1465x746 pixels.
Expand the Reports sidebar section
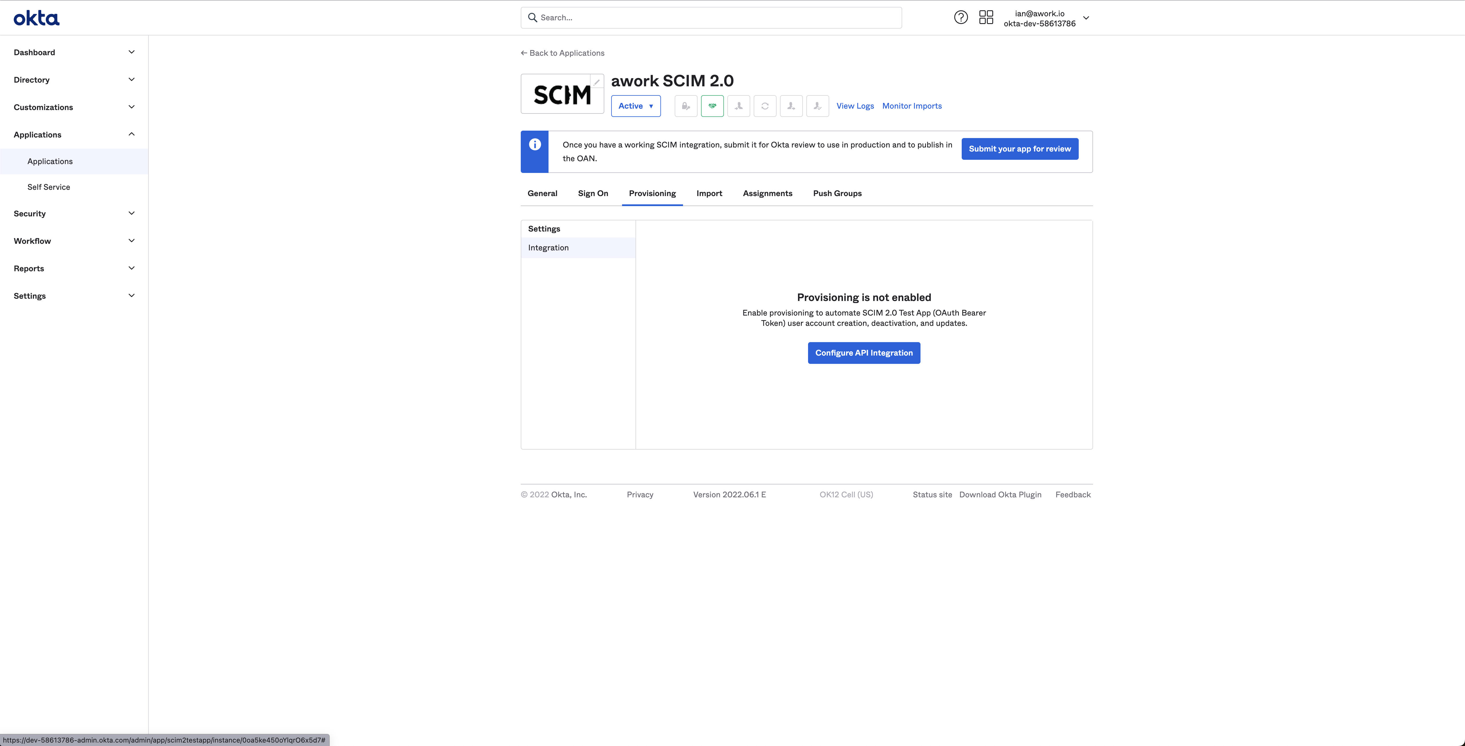pos(74,268)
